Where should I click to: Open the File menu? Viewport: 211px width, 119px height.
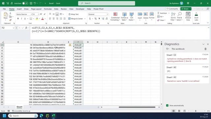pyautogui.click(x=4, y=9)
